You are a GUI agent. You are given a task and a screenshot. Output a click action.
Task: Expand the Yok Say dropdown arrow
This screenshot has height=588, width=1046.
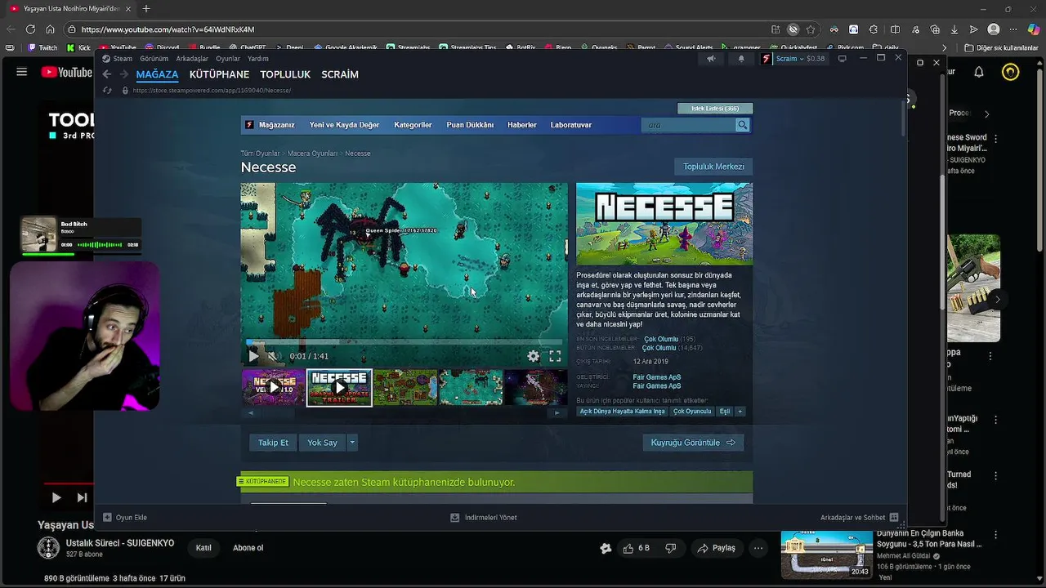point(352,443)
